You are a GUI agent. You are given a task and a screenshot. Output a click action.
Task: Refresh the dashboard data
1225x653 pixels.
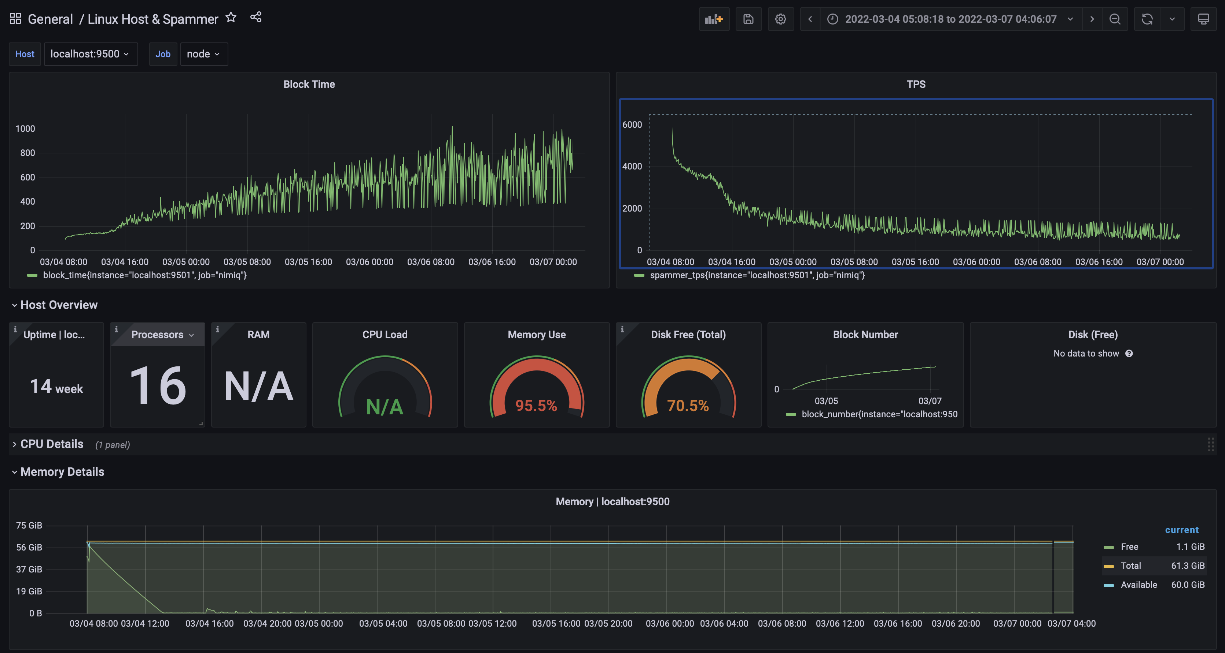(1148, 19)
